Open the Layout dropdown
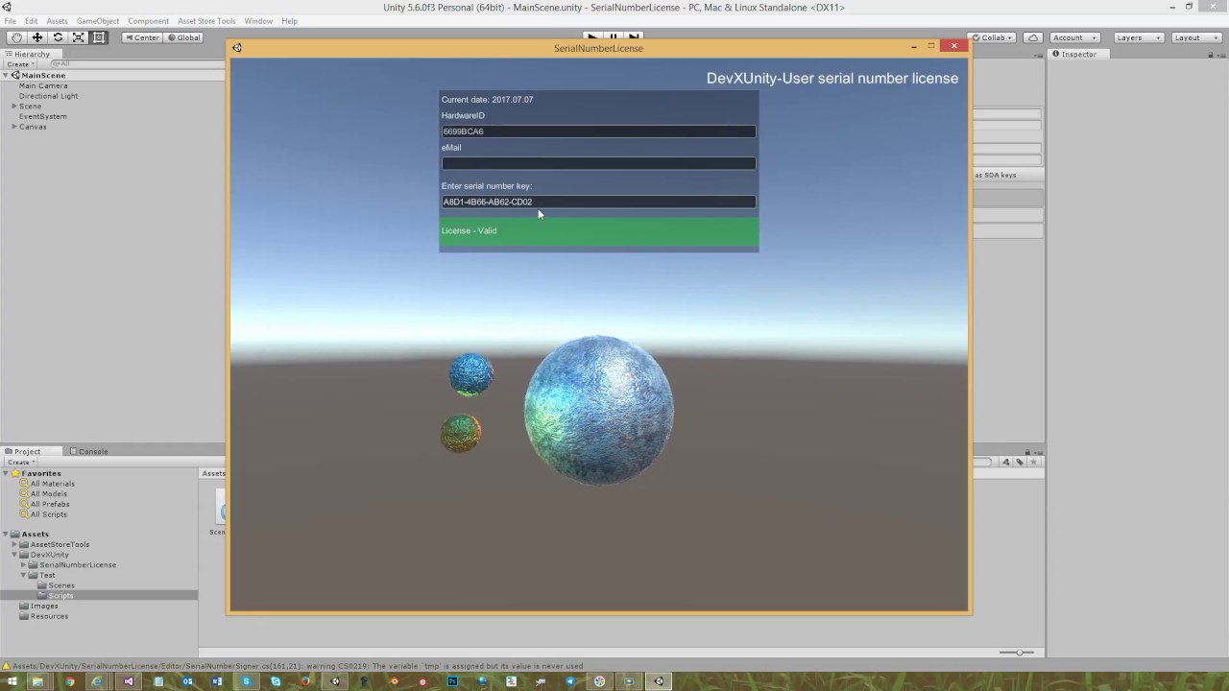This screenshot has height=691, width=1229. 1195,37
